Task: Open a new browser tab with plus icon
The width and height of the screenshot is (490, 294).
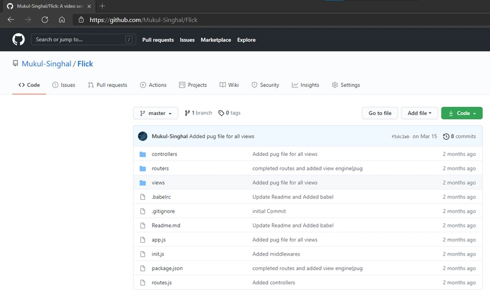Action: (x=102, y=6)
